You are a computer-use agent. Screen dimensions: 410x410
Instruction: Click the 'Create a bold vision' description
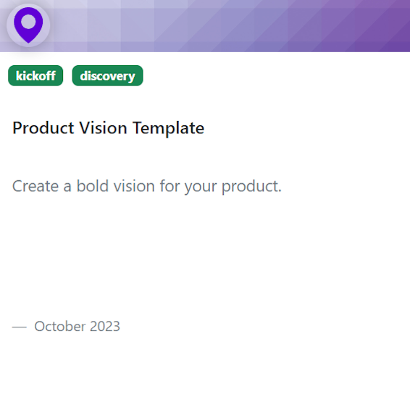(147, 186)
